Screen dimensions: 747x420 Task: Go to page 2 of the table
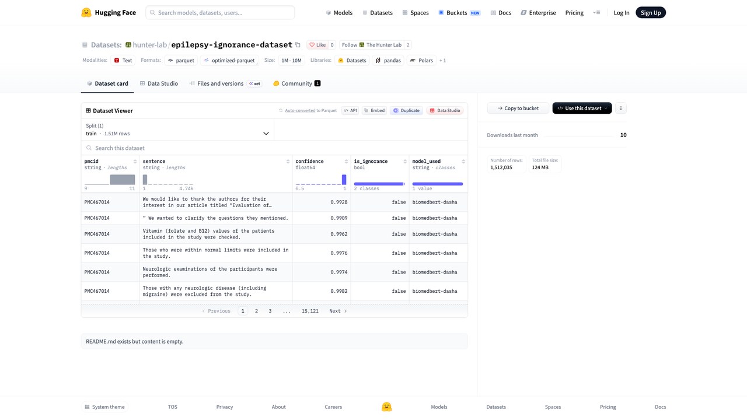[256, 311]
